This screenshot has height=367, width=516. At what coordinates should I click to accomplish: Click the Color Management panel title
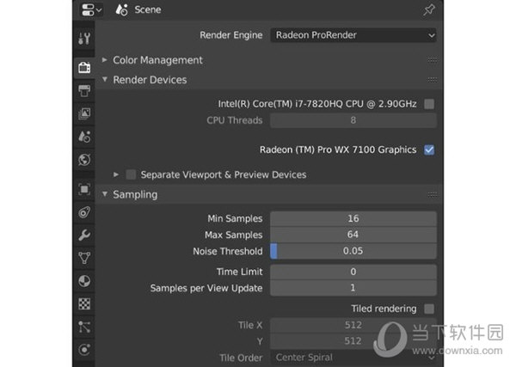pos(157,60)
